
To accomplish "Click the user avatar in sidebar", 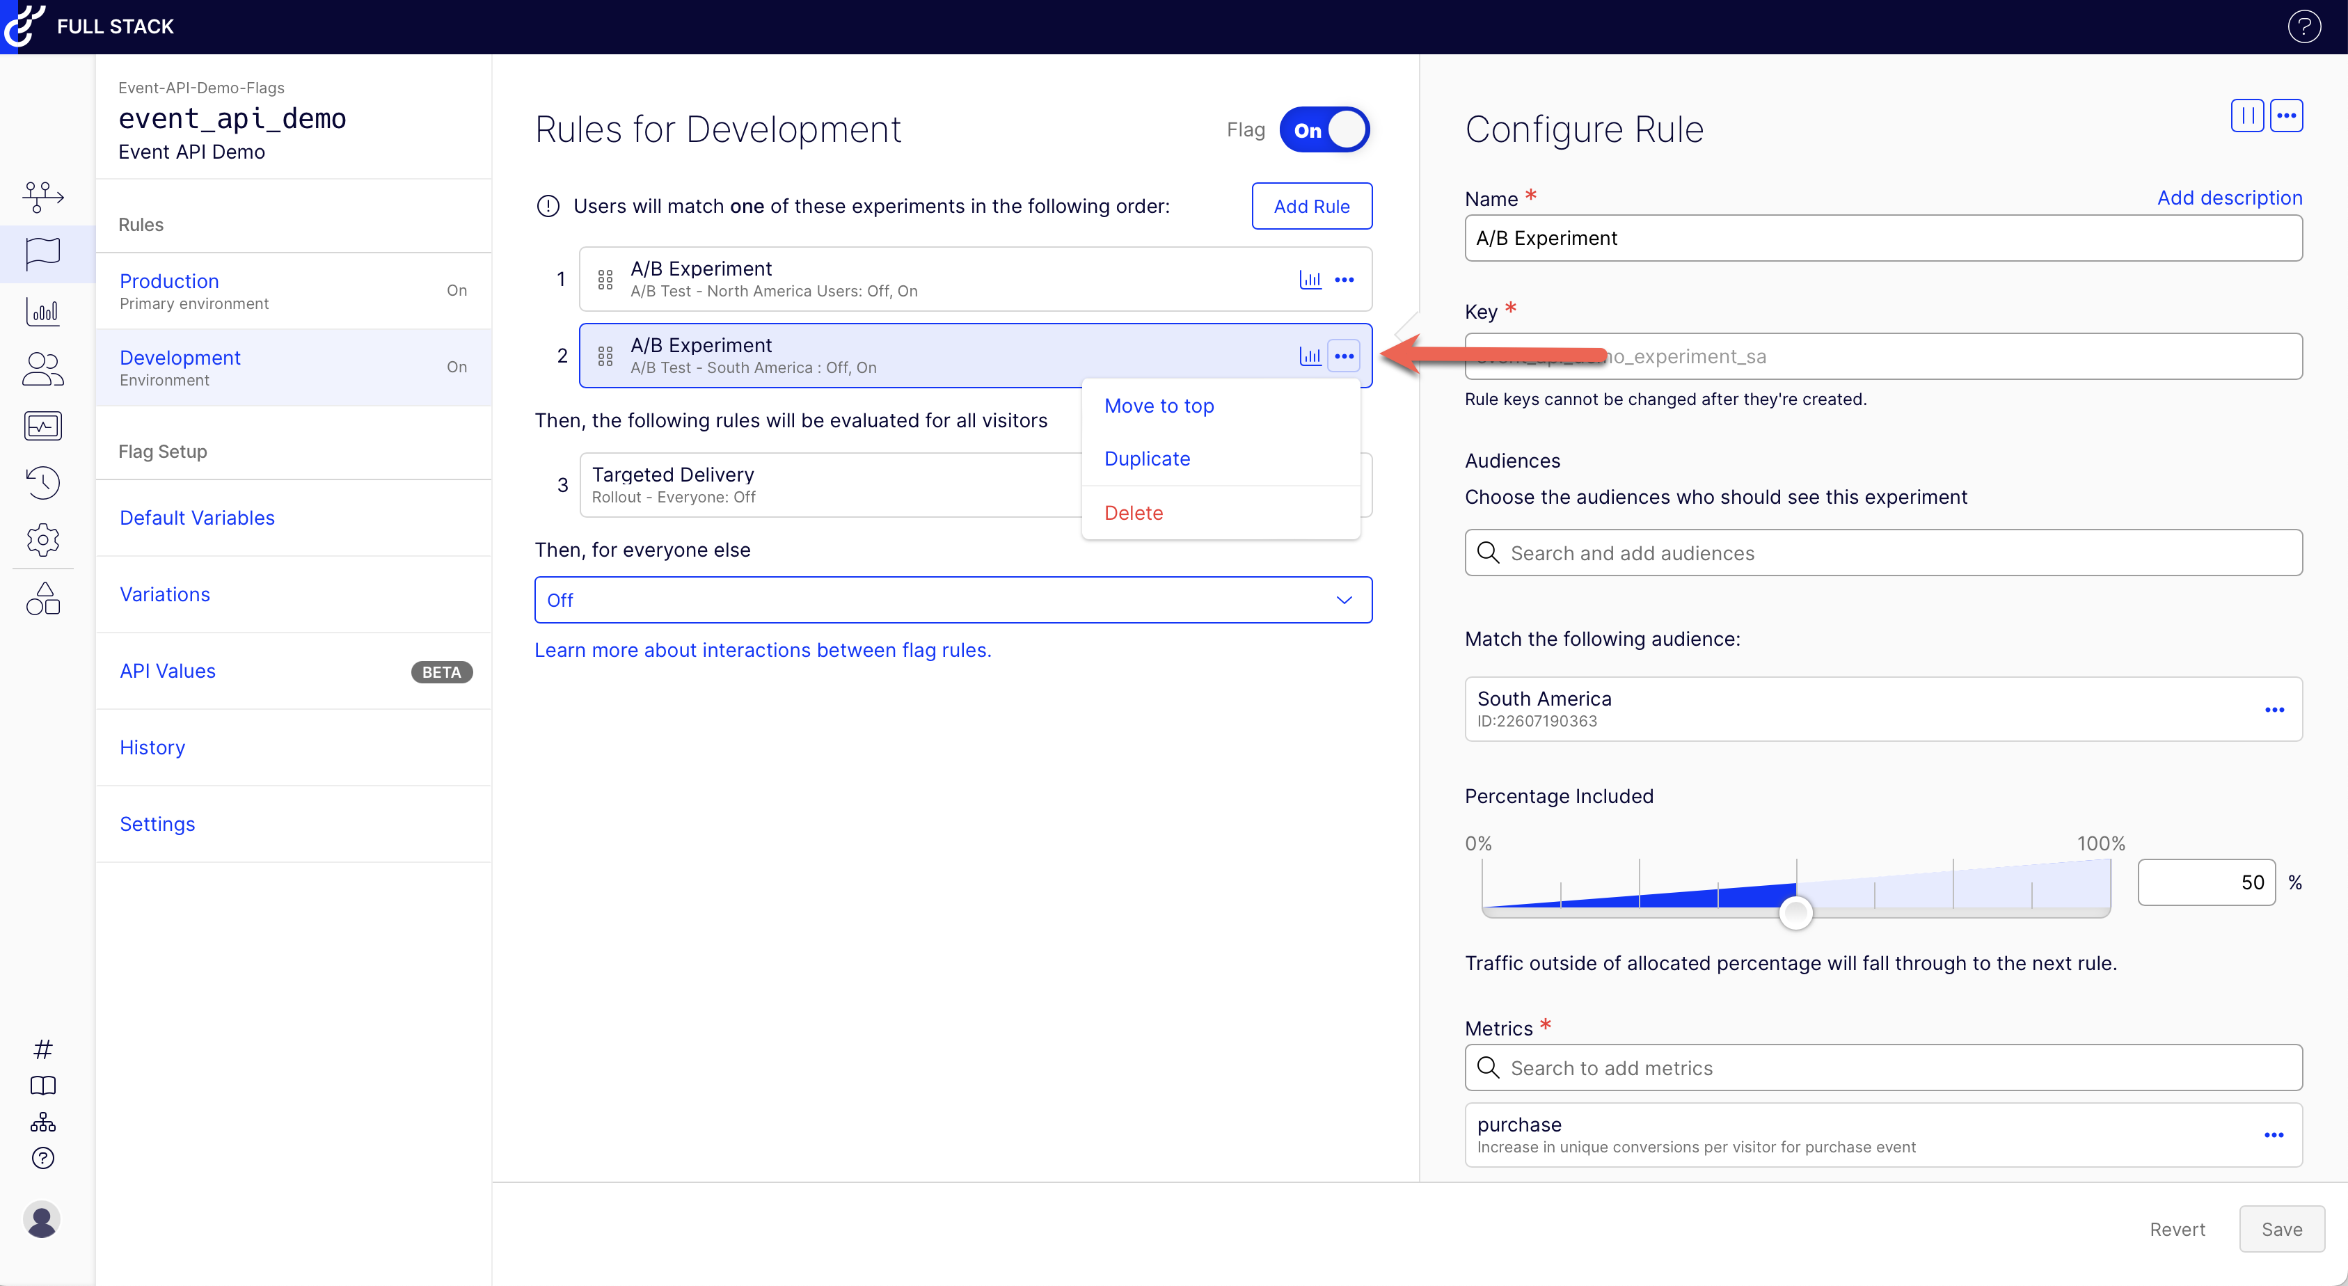I will [42, 1219].
